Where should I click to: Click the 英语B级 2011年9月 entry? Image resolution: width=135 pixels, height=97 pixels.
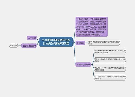[x=110, y=69]
